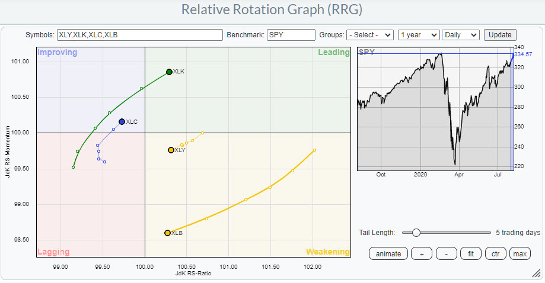Click the XLK data point marker

tap(169, 72)
